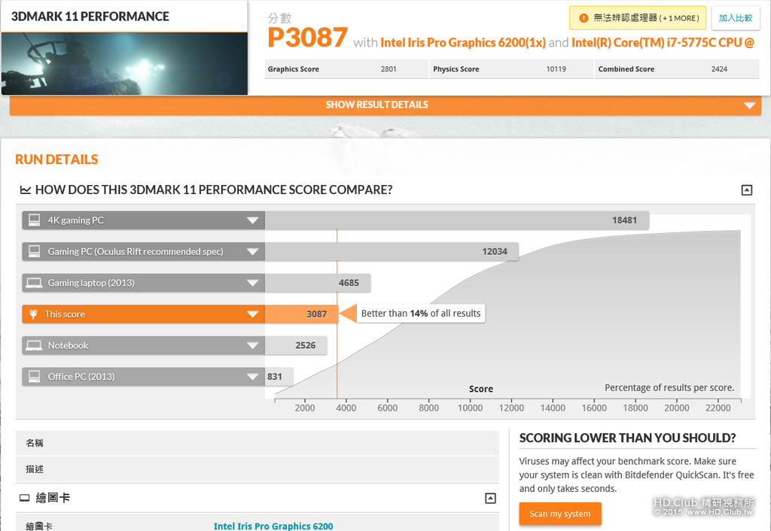
Task: Click the P3087 overall score
Action: [x=308, y=38]
